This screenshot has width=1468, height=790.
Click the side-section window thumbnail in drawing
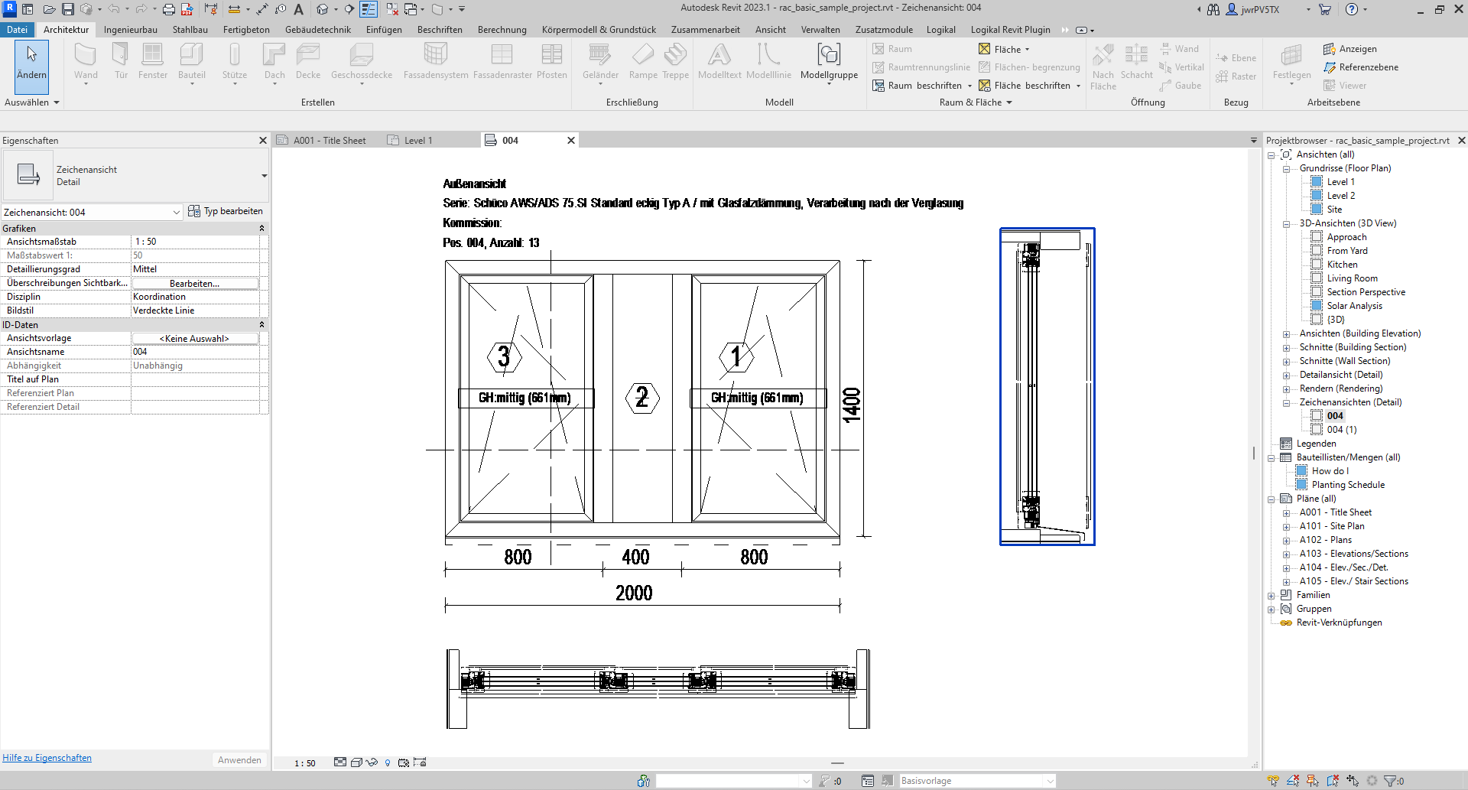tap(1047, 386)
